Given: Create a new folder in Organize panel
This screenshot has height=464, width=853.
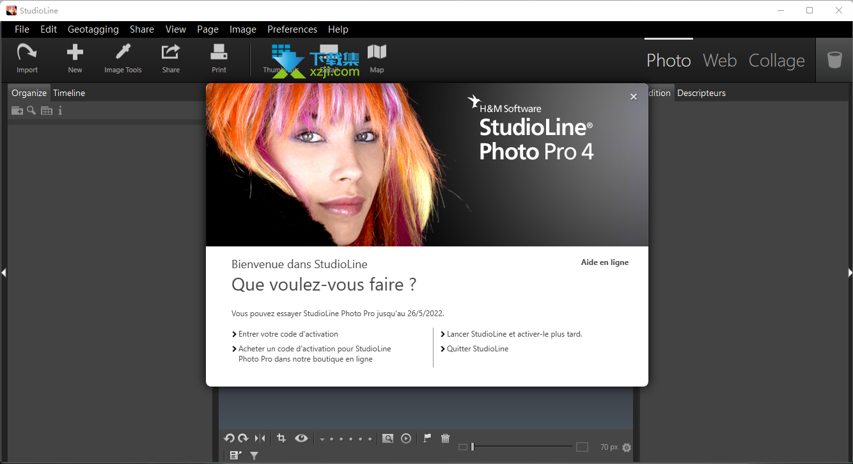Looking at the screenshot, I should click(17, 111).
